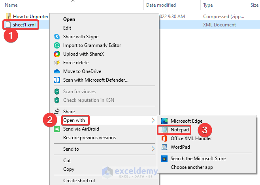The height and width of the screenshot is (185, 260).
Task: Select Open at top of context menu
Action: coord(69,19)
